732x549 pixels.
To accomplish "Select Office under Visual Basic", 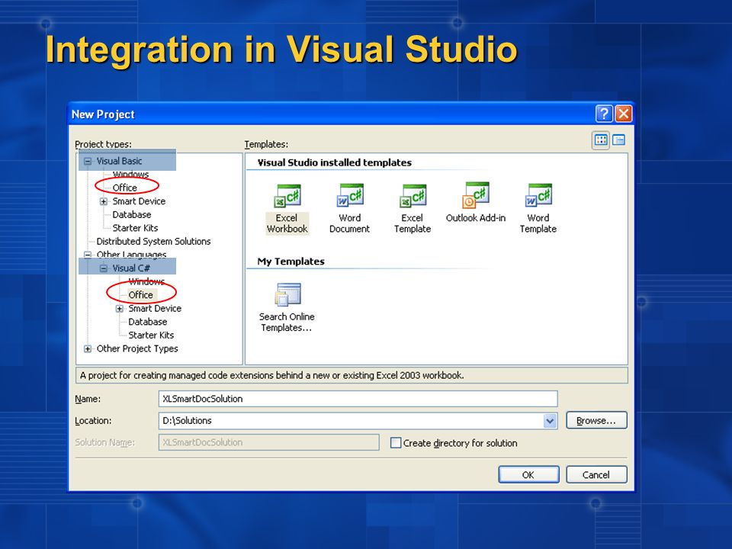I will [124, 188].
